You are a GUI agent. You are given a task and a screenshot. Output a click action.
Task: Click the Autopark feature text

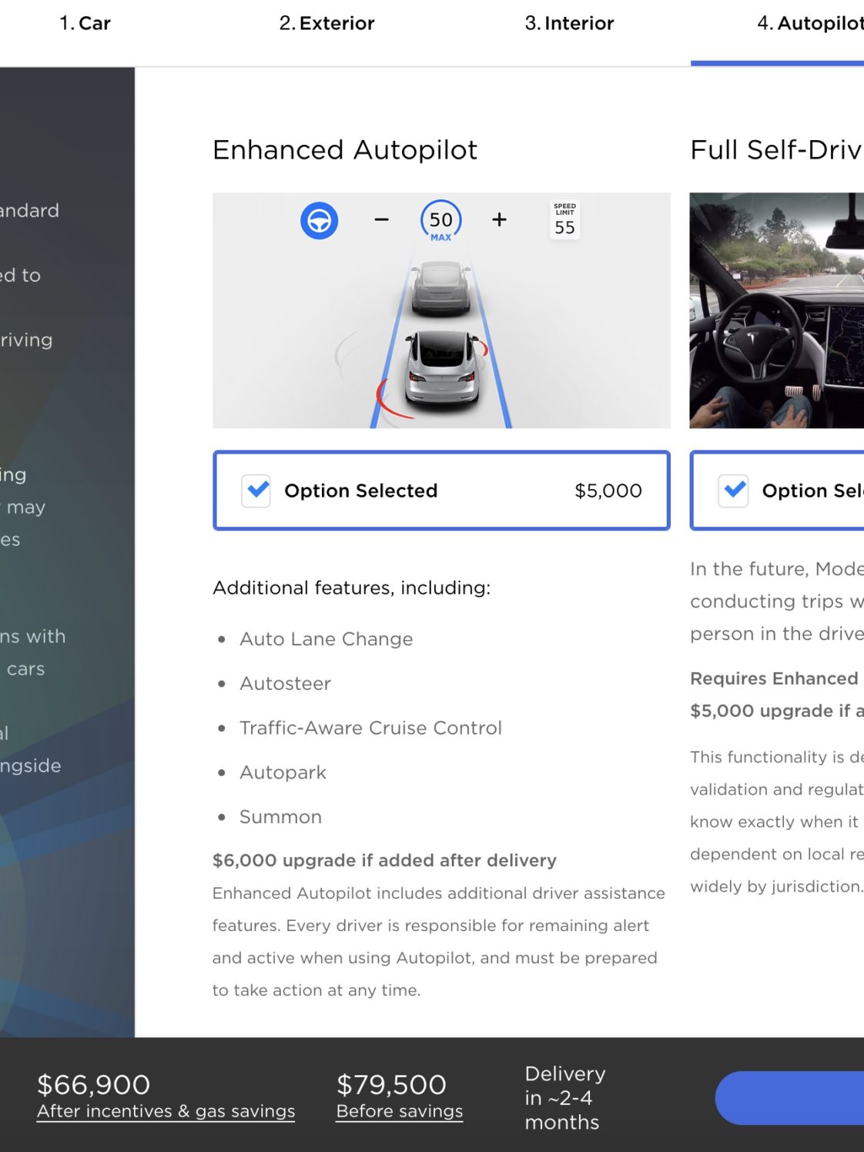pos(283,772)
